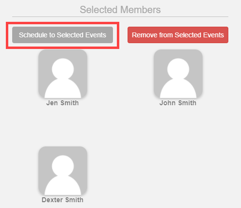This screenshot has height=208, width=241.
Task: Click Remove from Selected Events button
Action: [178, 35]
